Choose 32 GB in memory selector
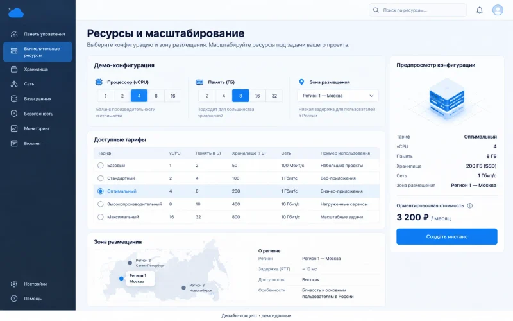This screenshot has width=513, height=321. click(x=274, y=96)
